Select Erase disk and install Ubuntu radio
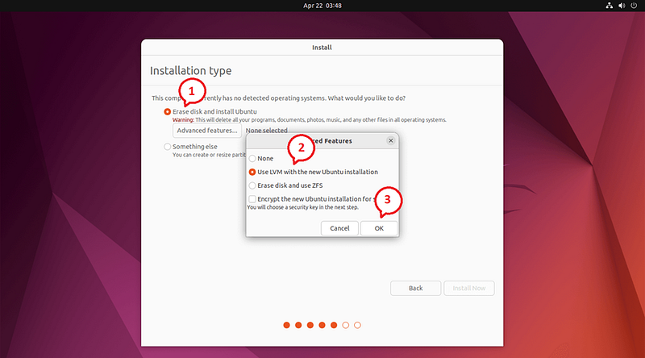The image size is (645, 358). [x=168, y=111]
